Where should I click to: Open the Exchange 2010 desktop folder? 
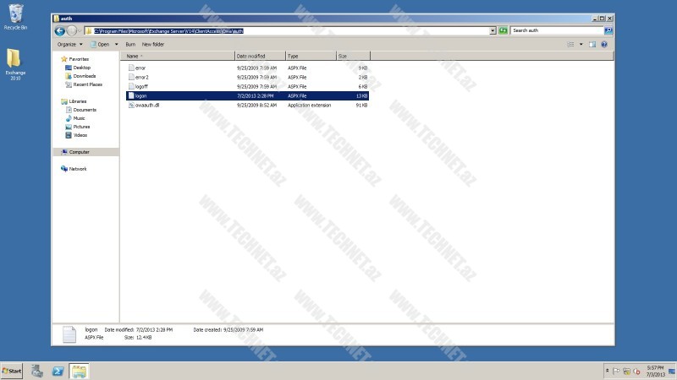click(x=15, y=64)
